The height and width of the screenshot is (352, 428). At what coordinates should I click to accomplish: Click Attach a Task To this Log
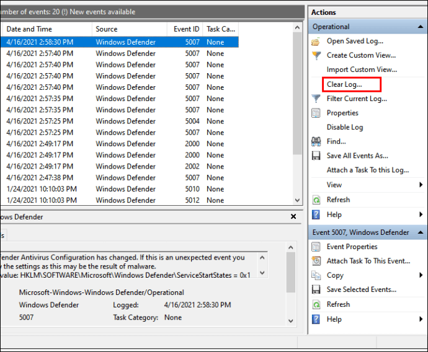click(368, 170)
